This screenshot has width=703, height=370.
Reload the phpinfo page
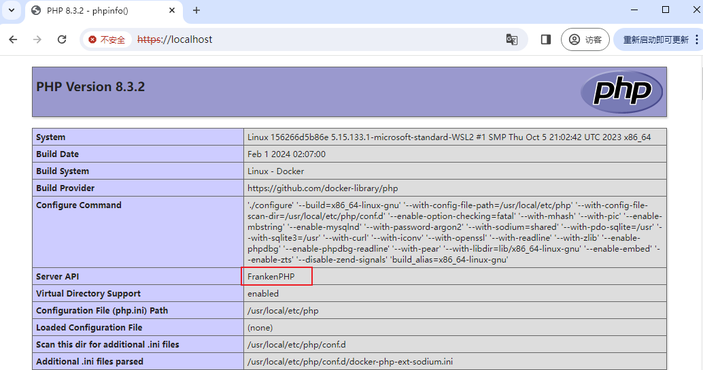62,39
